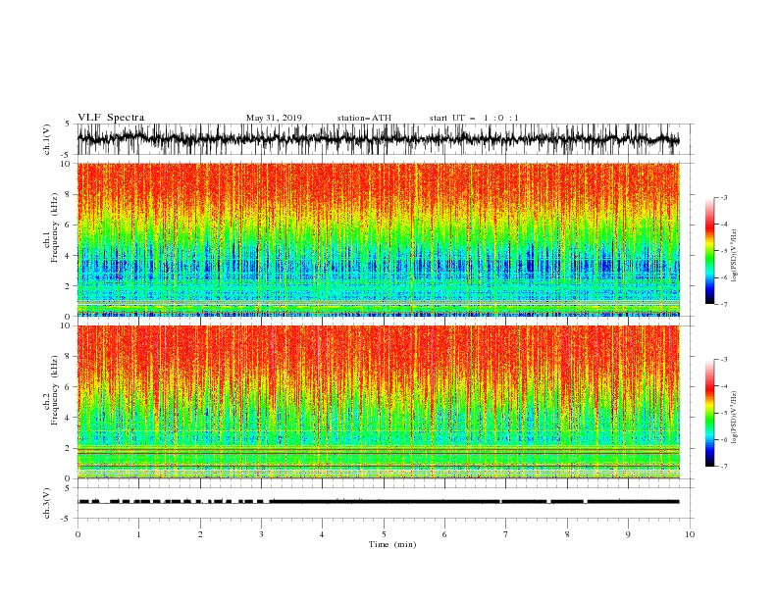Click inside the ch.1 spectrogram panel
This screenshot has height=600, width=777.
[x=378, y=239]
